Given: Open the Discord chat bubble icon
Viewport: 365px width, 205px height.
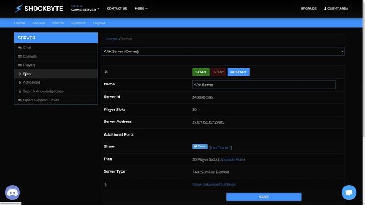Looking at the screenshot, I should (x=13, y=192).
